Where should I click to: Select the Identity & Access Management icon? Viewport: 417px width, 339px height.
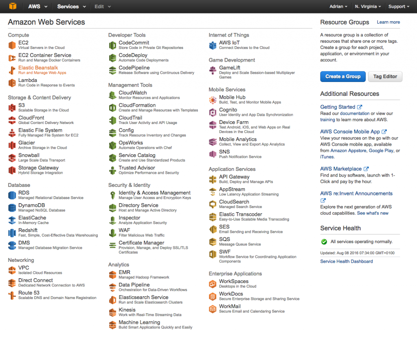pos(113,195)
